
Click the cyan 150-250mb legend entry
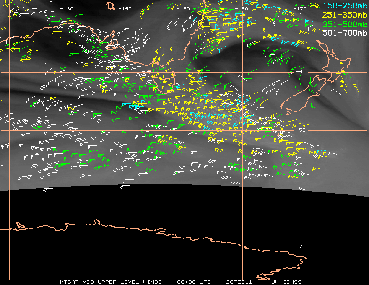tap(345, 5)
